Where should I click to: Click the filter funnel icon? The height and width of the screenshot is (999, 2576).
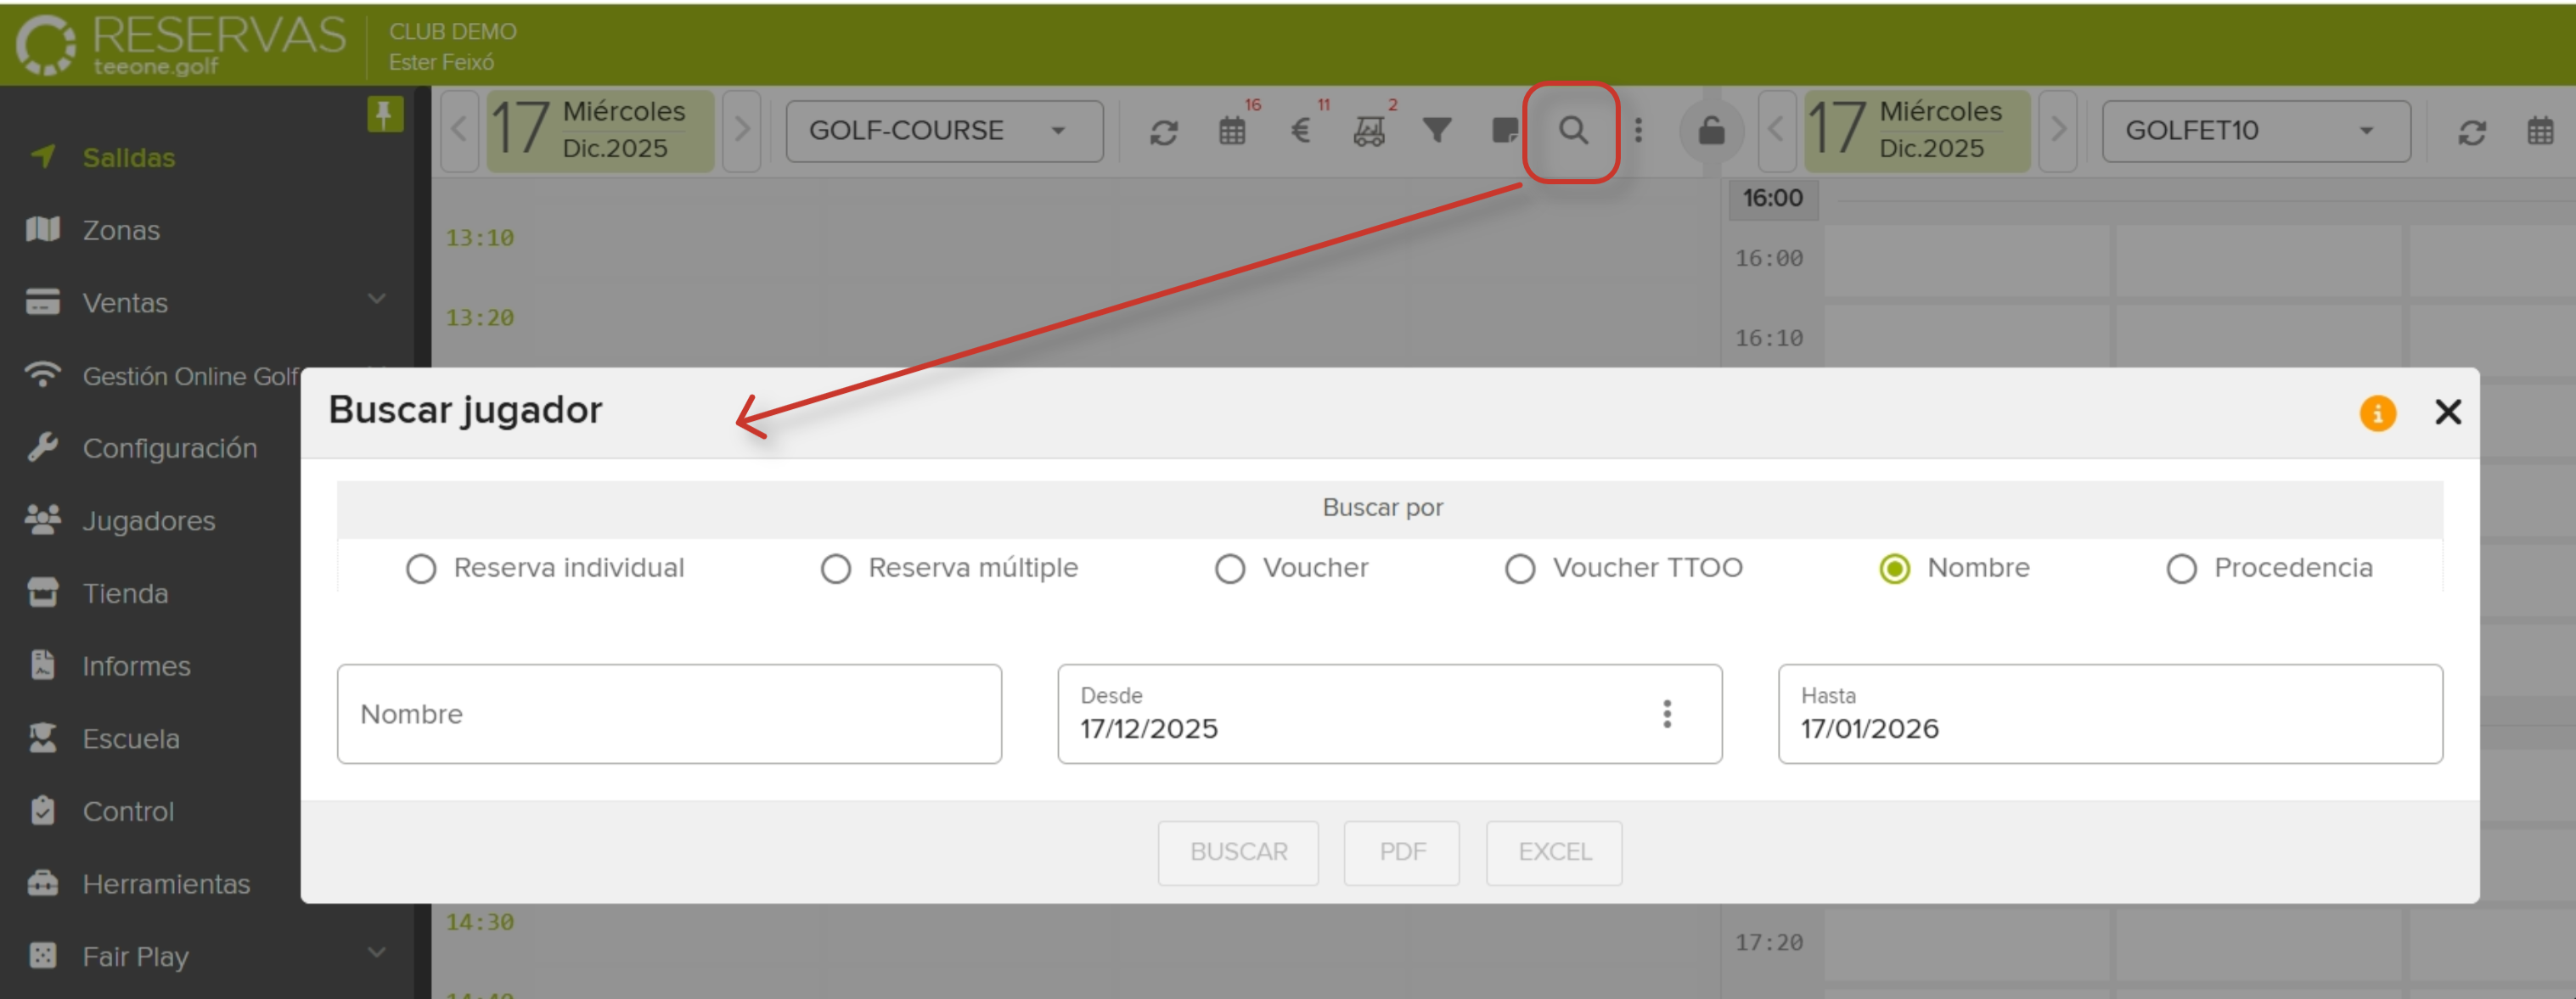pyautogui.click(x=1436, y=131)
